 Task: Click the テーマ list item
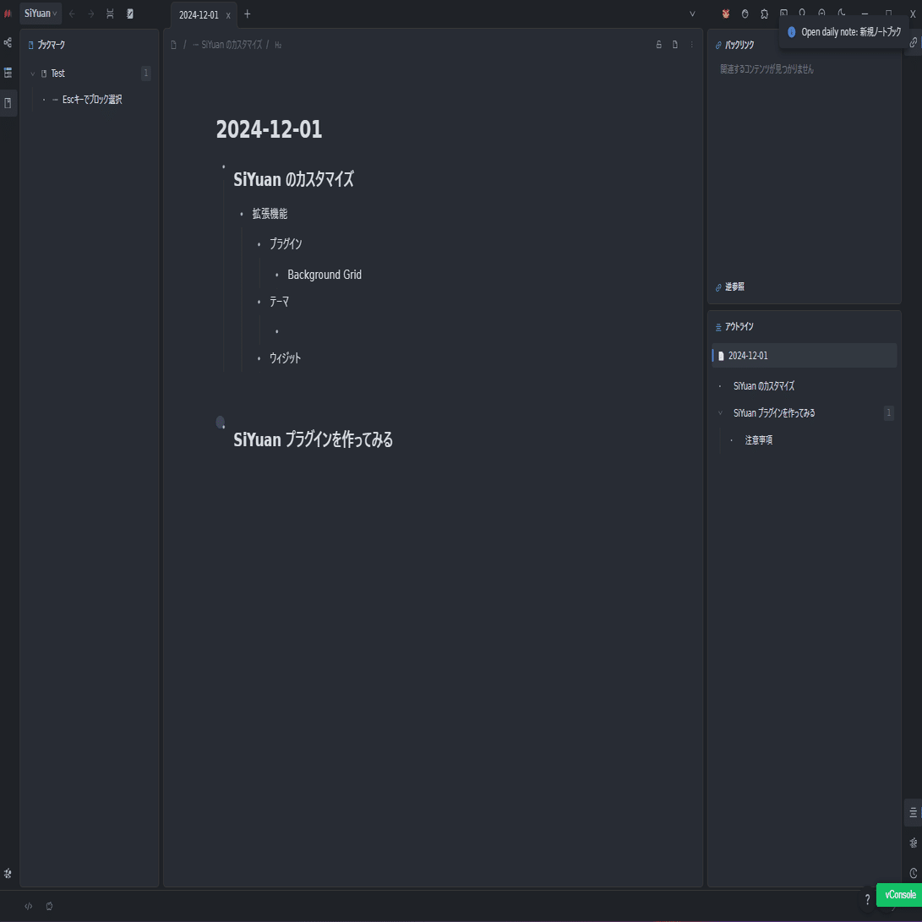pyautogui.click(x=280, y=302)
